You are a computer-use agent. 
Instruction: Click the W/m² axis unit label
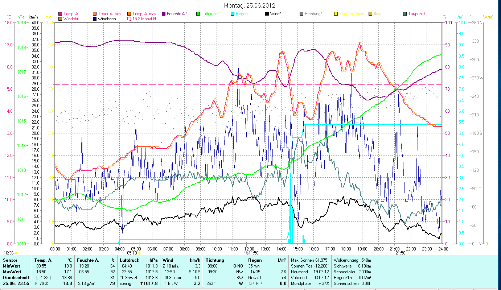pyautogui.click(x=488, y=17)
